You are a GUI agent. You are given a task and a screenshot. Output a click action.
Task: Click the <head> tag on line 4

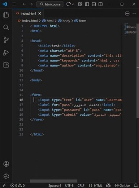[x=36, y=41]
